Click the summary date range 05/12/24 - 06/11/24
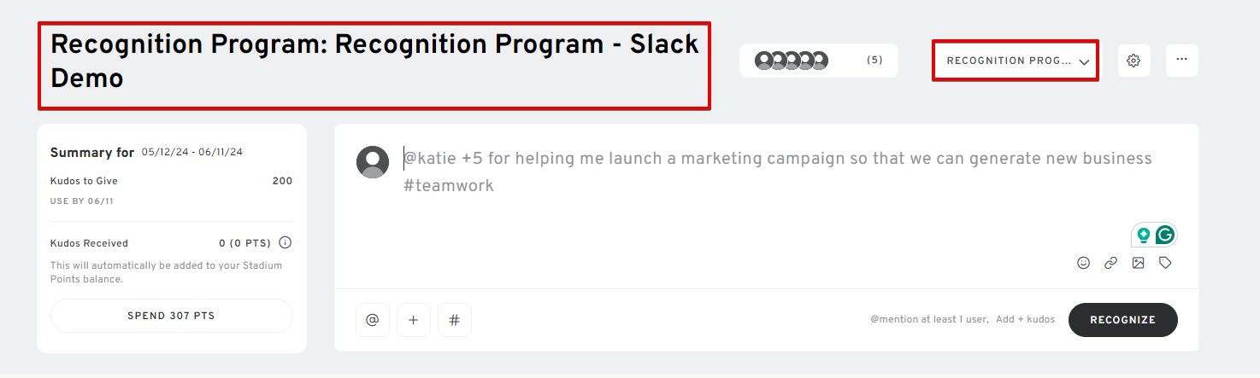Viewport: 1260px width, 378px height. coord(192,152)
